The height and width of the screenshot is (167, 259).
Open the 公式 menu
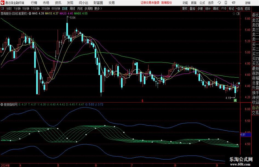click(202, 3)
